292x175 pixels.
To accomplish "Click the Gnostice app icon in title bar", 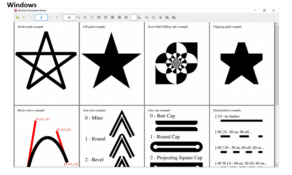I will tap(16, 11).
